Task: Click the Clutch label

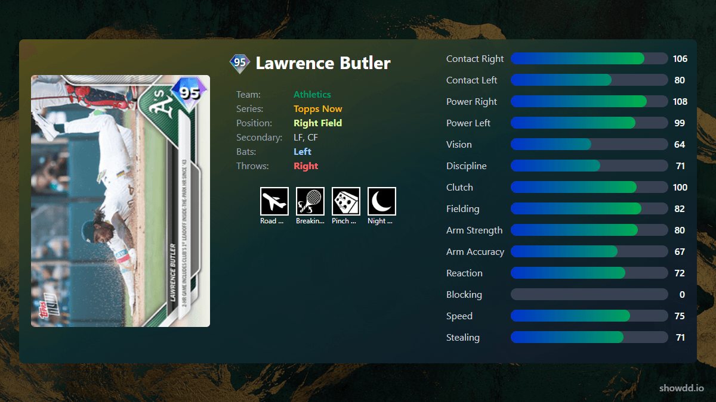Action: [459, 187]
